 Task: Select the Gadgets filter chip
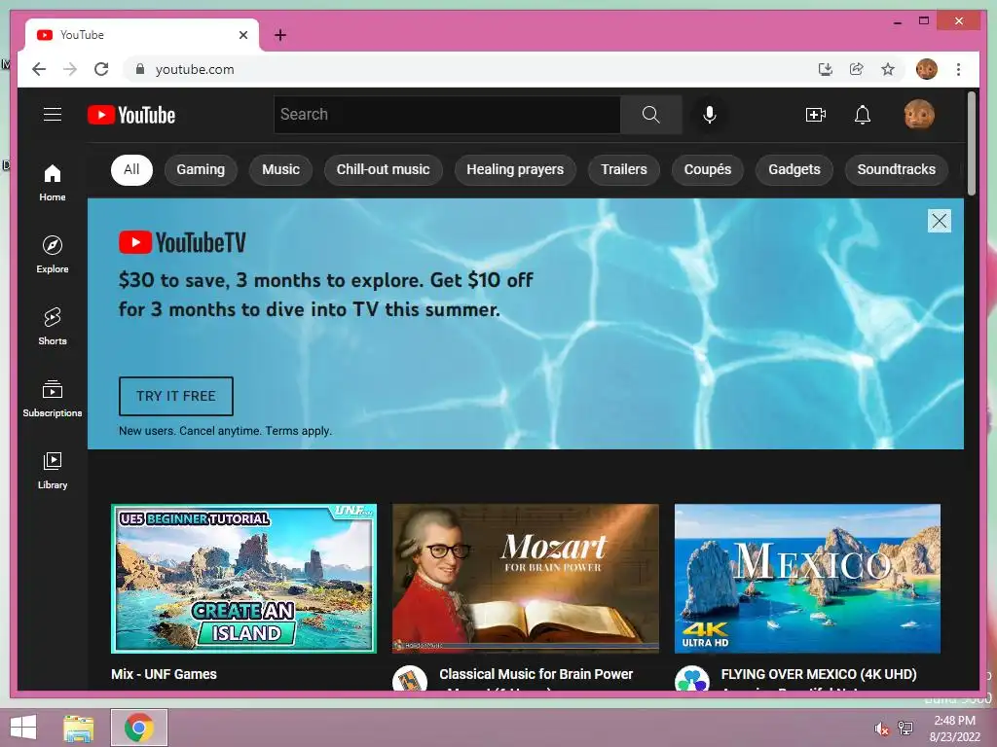pos(794,169)
